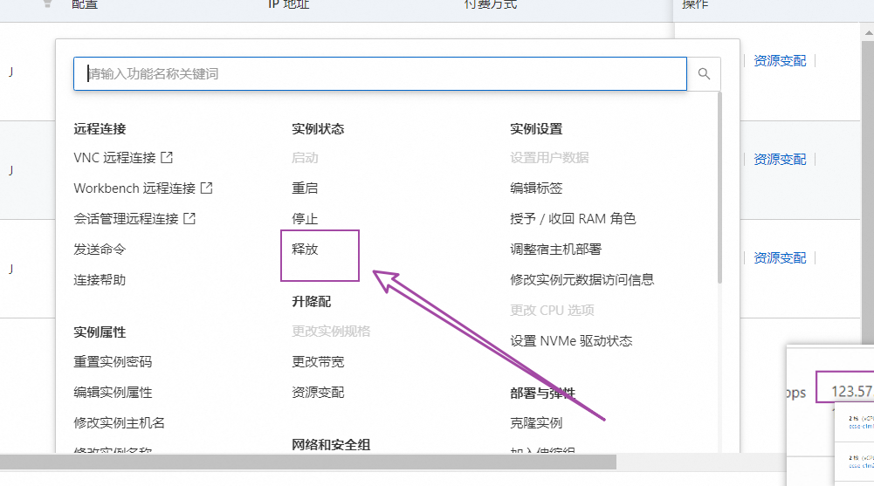Focus the function keyword search field
This screenshot has height=486, width=874.
pos(380,73)
